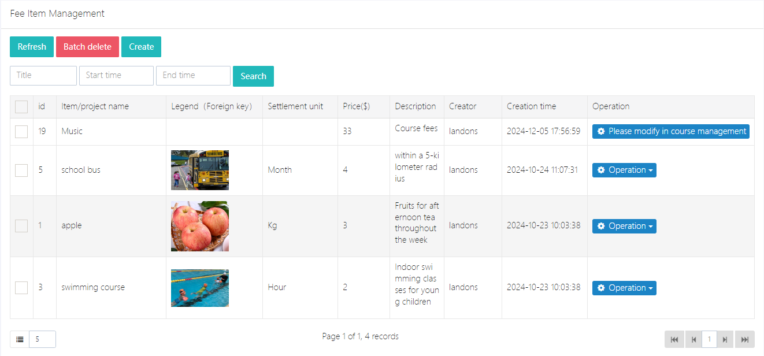Click the Price($) column header
Viewport: 764px width, 356px height.
tap(356, 106)
